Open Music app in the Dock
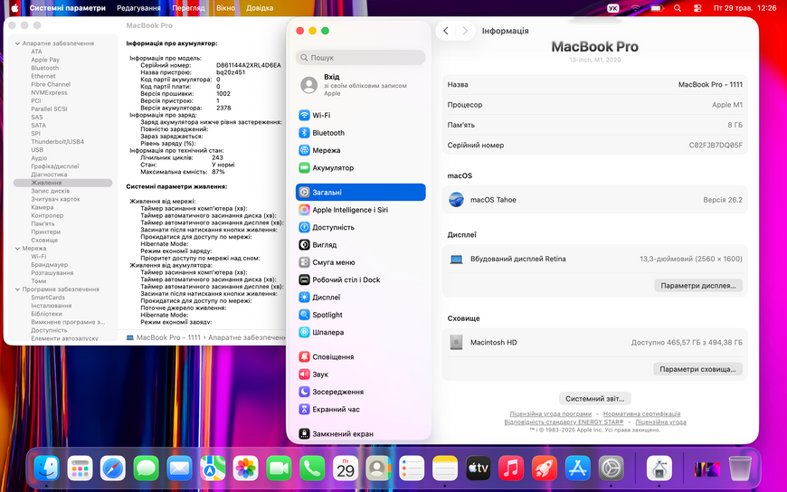This screenshot has height=492, width=787. point(511,468)
